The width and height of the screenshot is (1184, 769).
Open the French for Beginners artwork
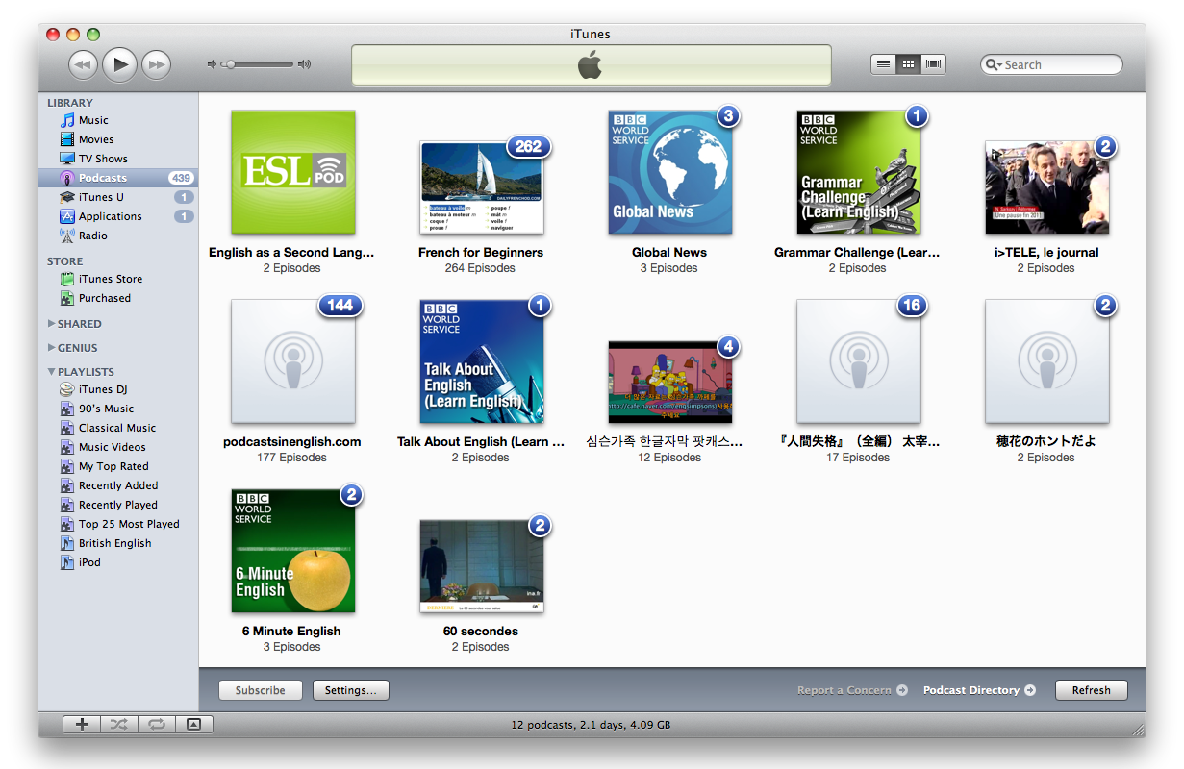pos(482,187)
